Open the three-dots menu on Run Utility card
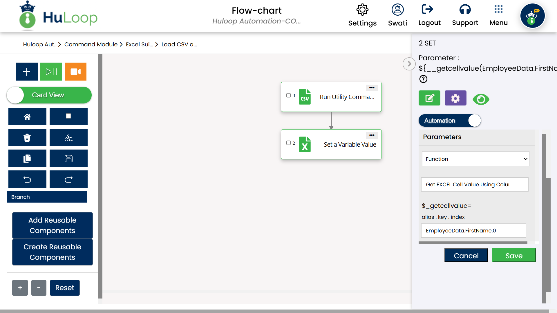The width and height of the screenshot is (557, 313). click(x=372, y=88)
